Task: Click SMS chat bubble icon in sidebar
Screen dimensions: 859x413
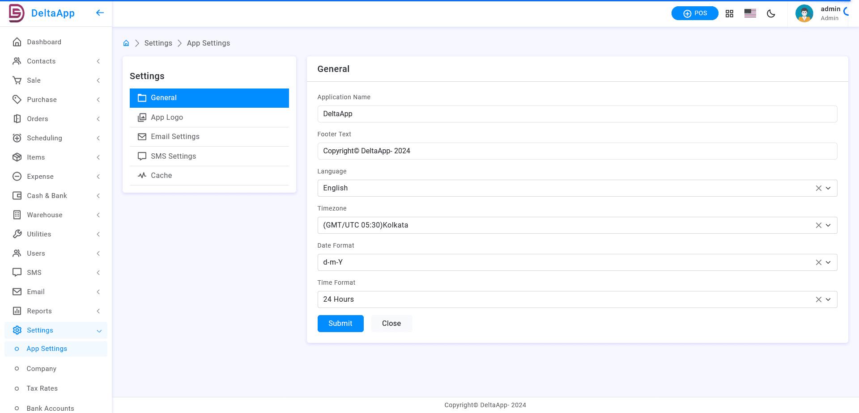Action: pos(17,273)
